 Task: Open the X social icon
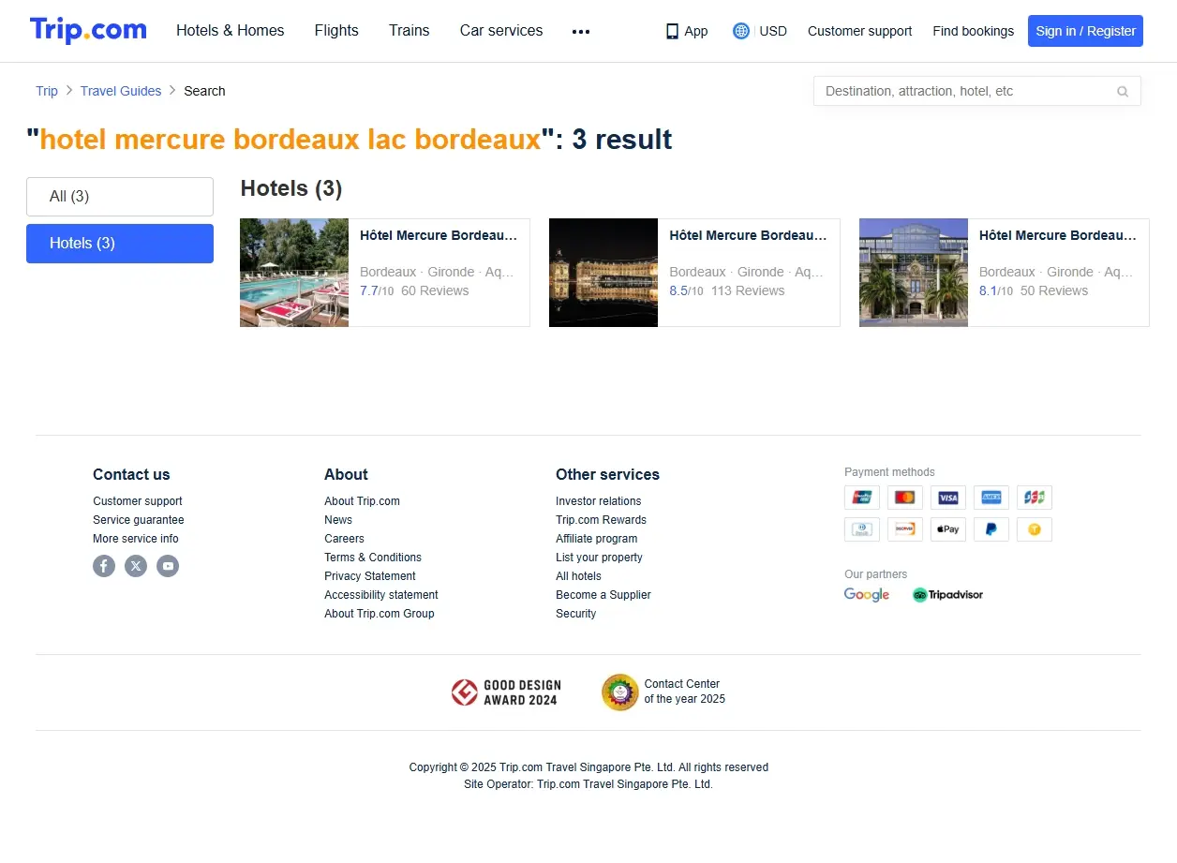(136, 566)
